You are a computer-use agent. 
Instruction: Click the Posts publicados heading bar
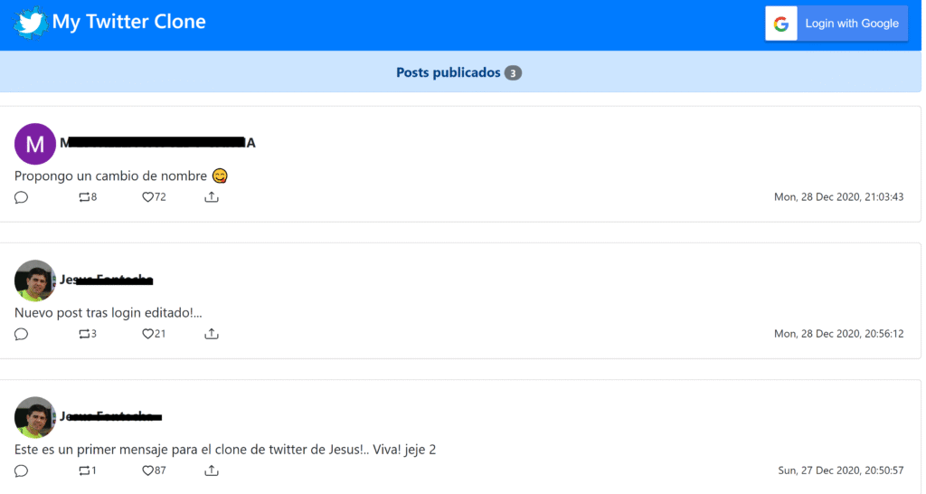pos(271,72)
